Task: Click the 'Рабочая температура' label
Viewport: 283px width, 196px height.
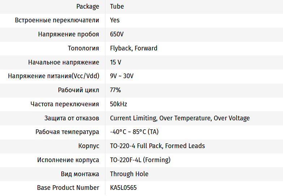Action: point(67,132)
